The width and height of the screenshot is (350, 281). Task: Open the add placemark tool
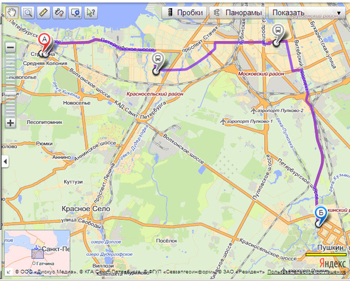tap(75, 12)
